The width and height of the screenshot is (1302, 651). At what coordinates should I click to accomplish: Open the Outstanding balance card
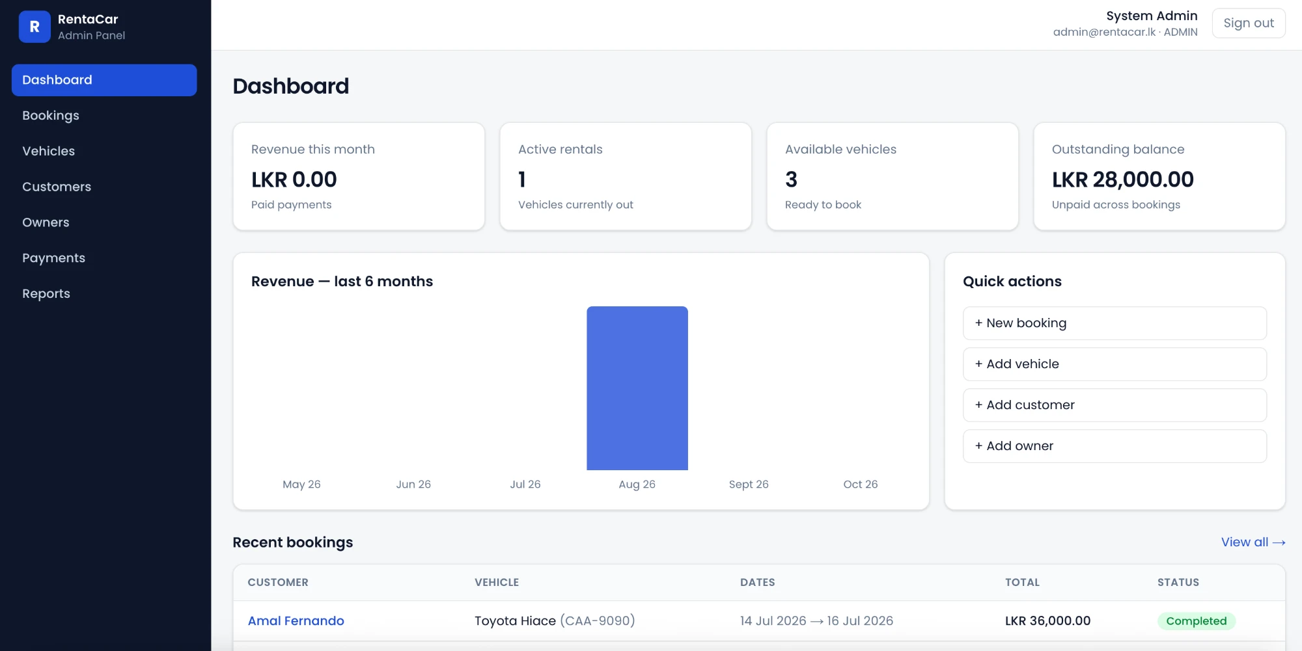click(x=1159, y=176)
